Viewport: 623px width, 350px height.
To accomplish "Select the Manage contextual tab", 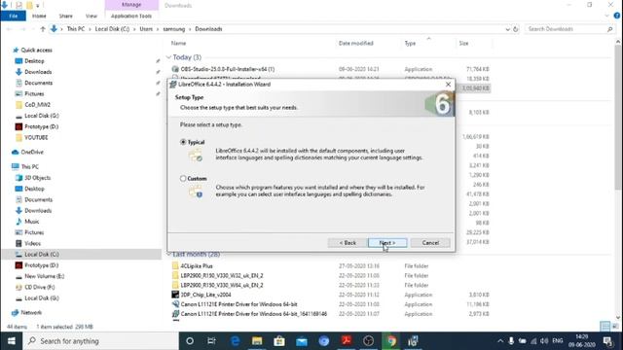I will pyautogui.click(x=131, y=5).
